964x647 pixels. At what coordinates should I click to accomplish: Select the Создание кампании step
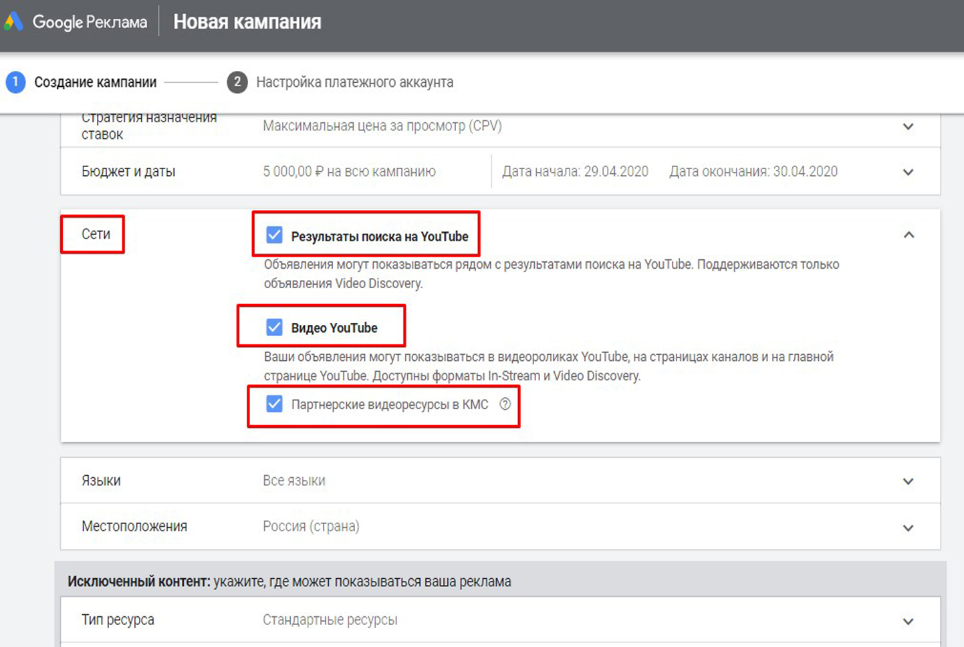click(95, 82)
